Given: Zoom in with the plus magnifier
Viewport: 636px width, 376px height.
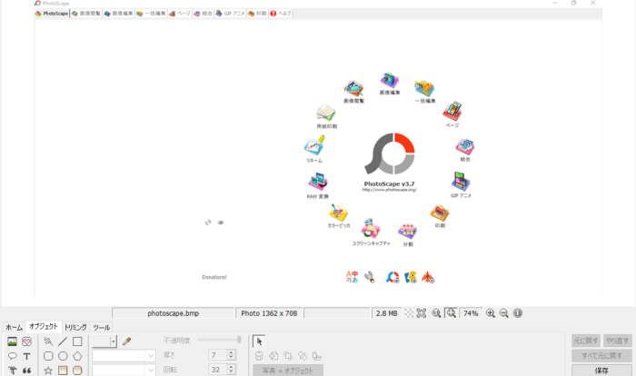Looking at the screenshot, I should pos(491,313).
